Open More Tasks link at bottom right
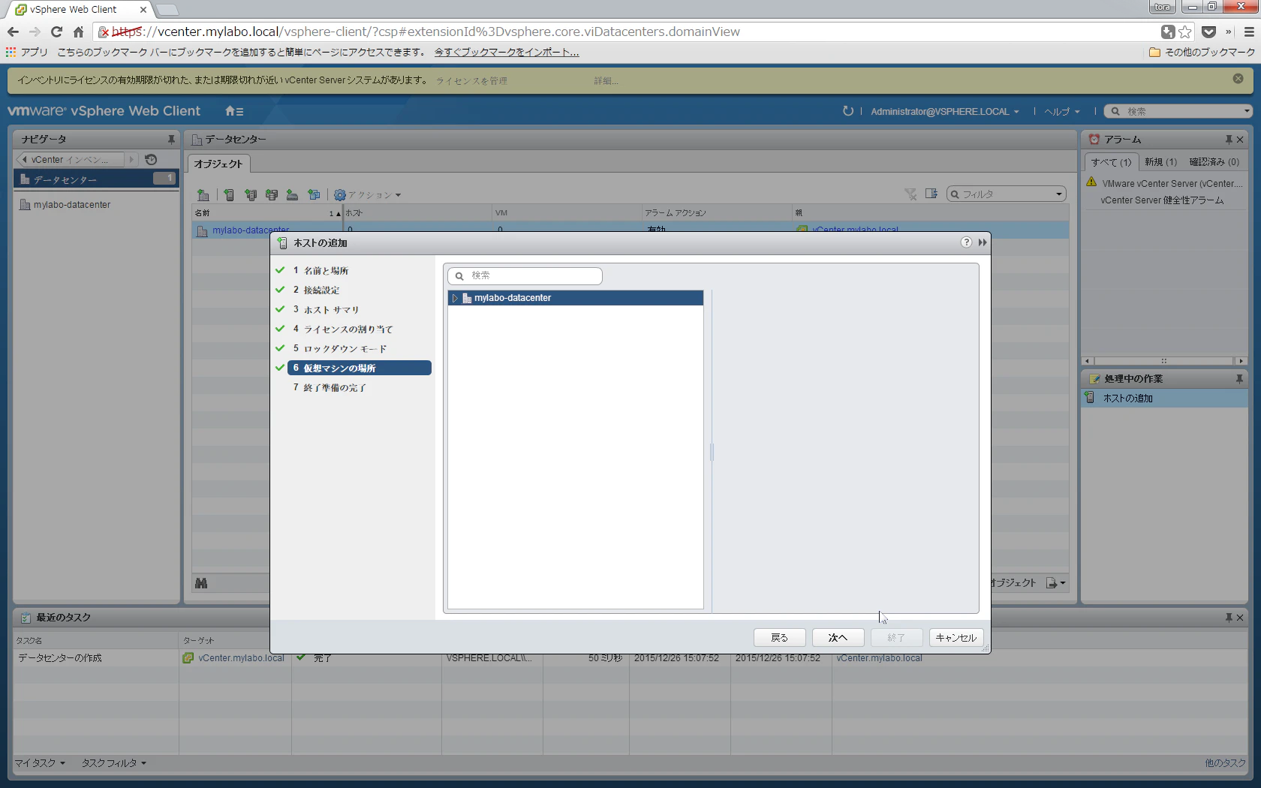This screenshot has width=1261, height=788. (x=1225, y=763)
